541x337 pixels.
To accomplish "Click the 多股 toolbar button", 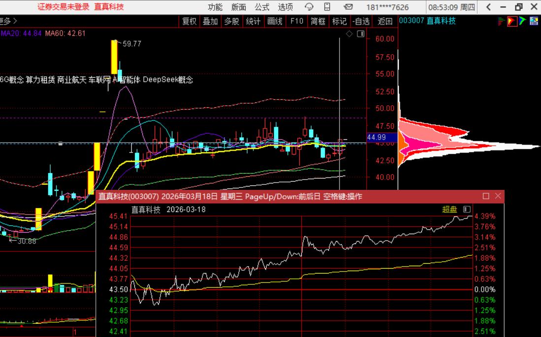I will pyautogui.click(x=231, y=21).
